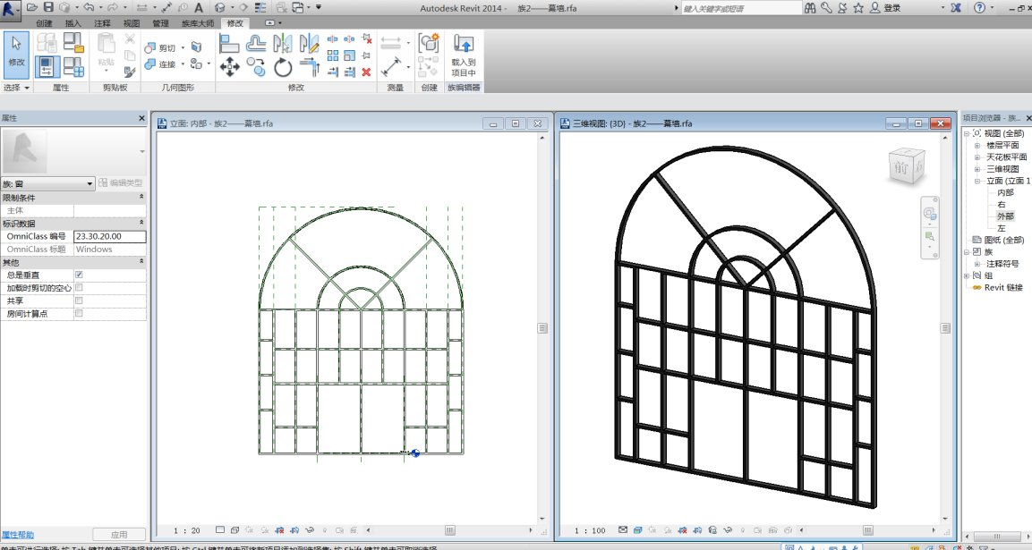This screenshot has height=550, width=1032.
Task: Open the 插入 ribbon tab
Action: 73,23
